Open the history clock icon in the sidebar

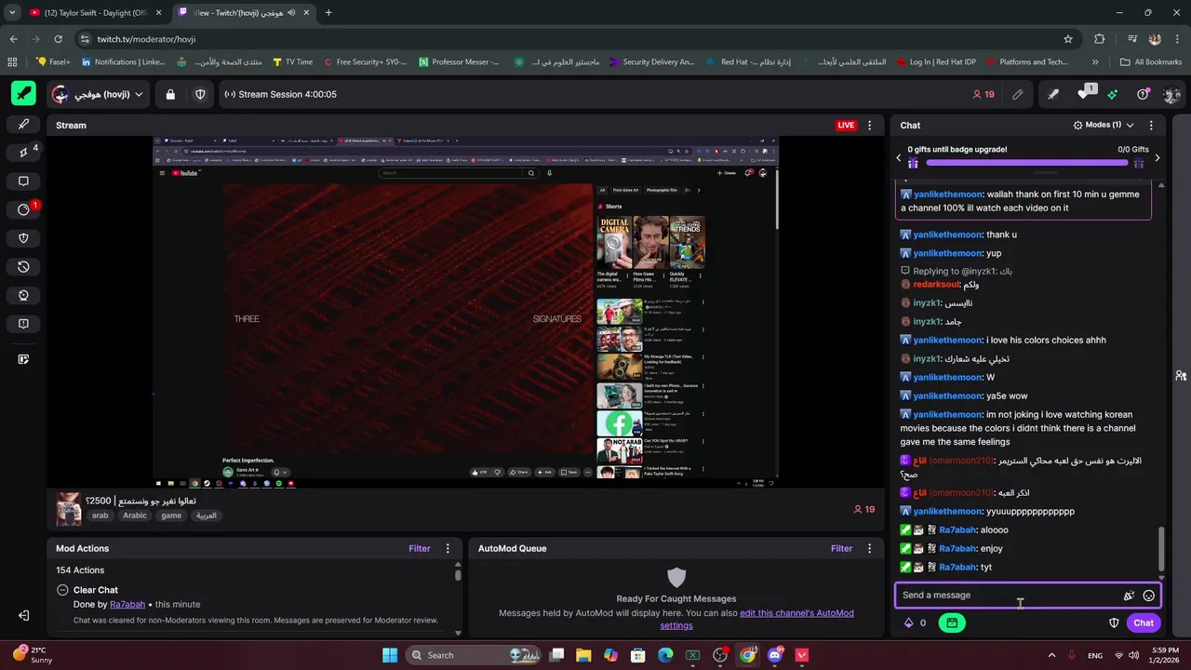23,267
